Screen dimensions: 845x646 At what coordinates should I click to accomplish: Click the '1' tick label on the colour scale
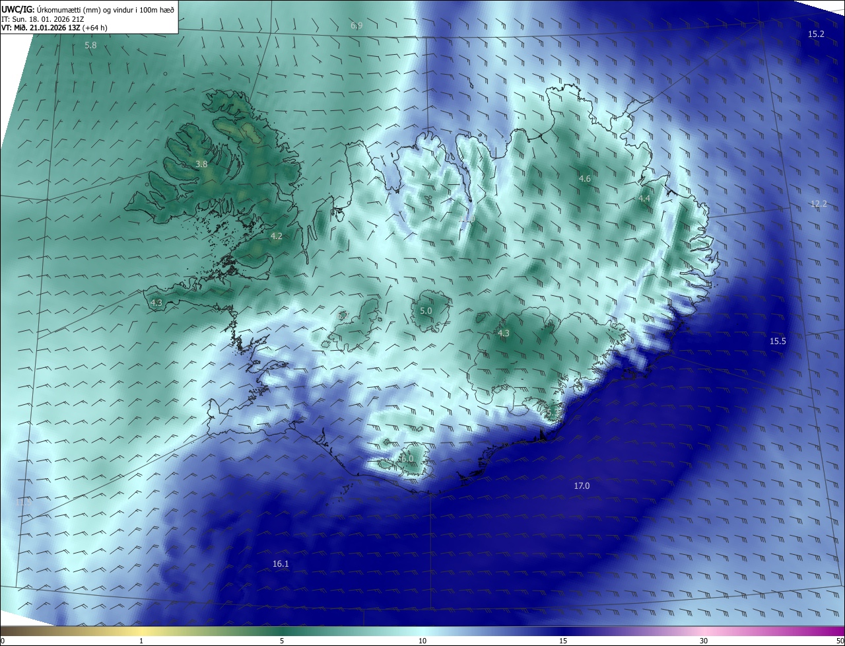pyautogui.click(x=141, y=641)
